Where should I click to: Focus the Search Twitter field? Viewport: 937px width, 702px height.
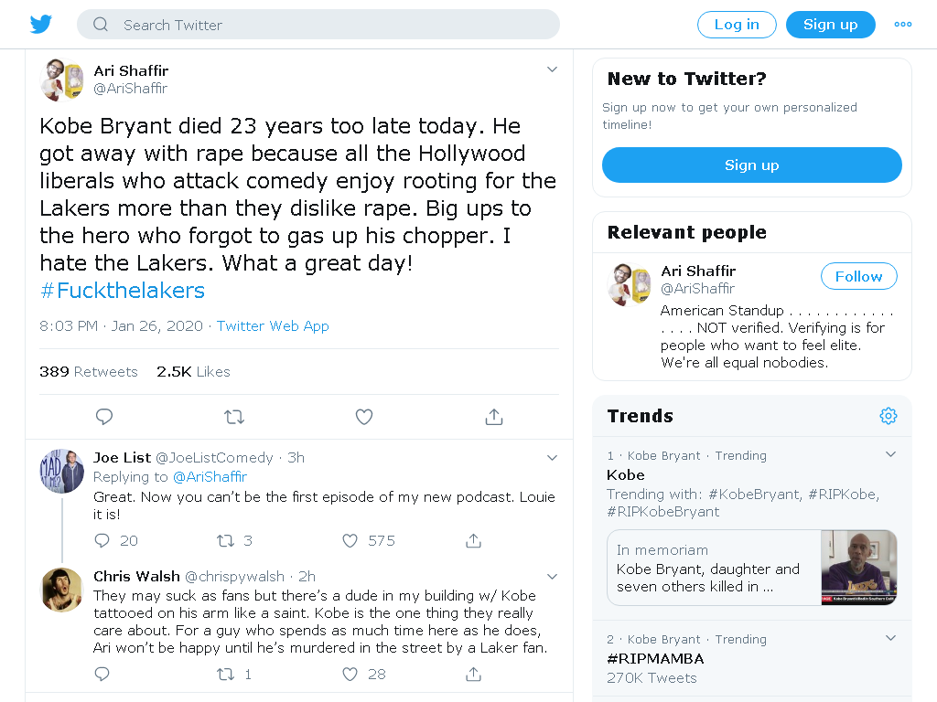click(318, 25)
